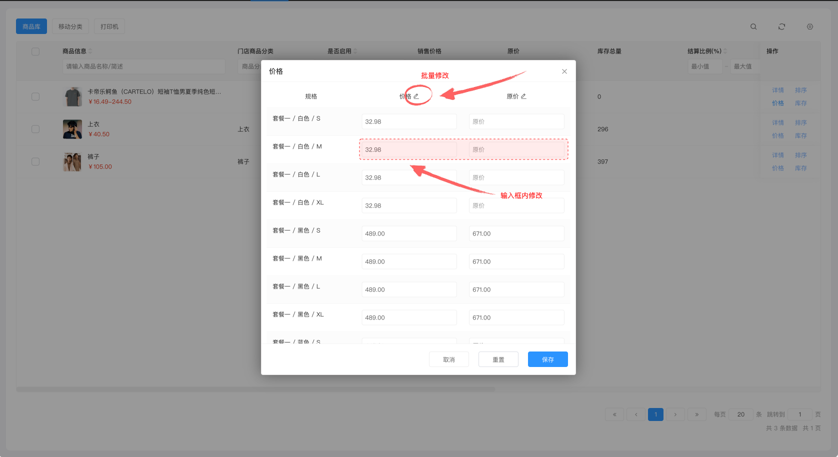Open search via magnifier icon
The image size is (838, 457).
pyautogui.click(x=753, y=26)
